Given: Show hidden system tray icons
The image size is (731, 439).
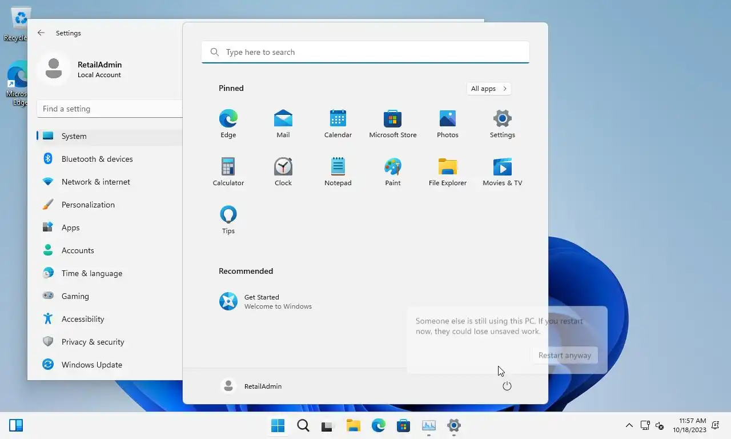Looking at the screenshot, I should pyautogui.click(x=629, y=425).
